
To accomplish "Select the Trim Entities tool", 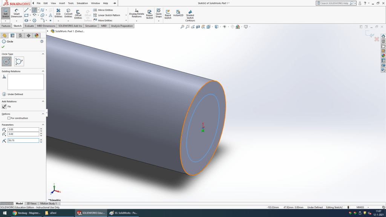I will tap(58, 13).
